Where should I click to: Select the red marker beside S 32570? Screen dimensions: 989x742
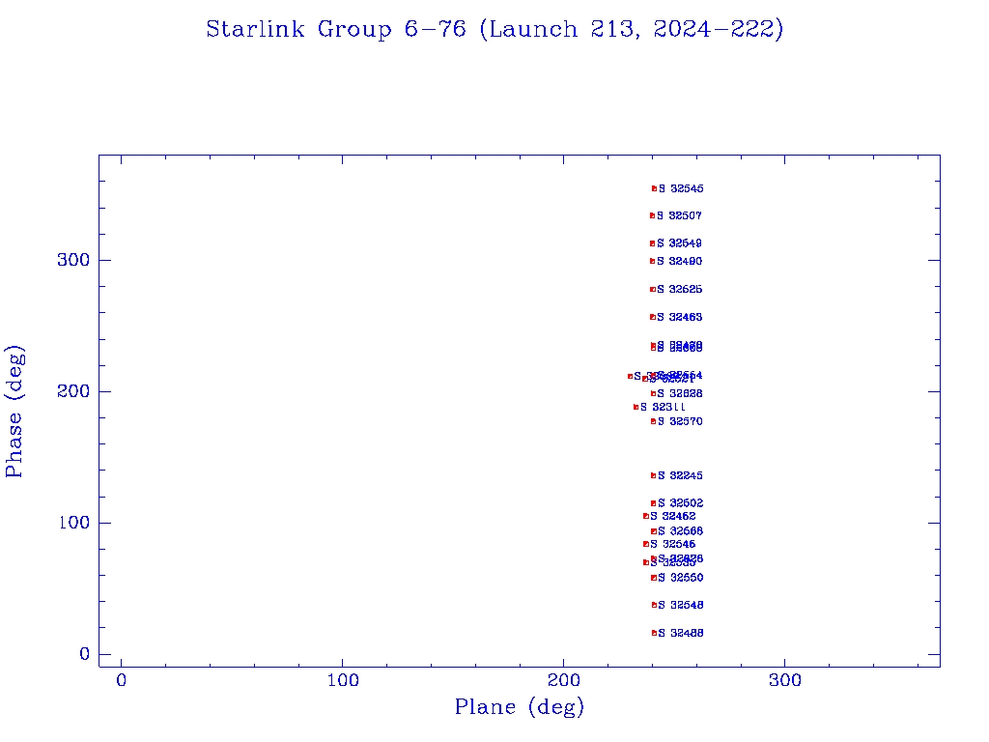click(654, 421)
